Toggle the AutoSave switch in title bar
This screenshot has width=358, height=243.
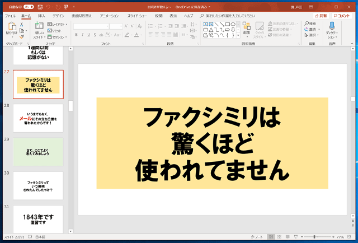click(x=29, y=7)
